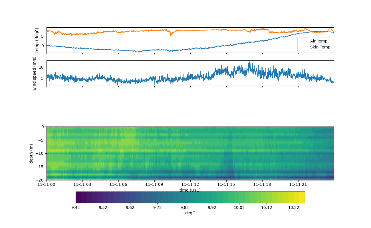Click the degC label under the colorbar

(190, 213)
